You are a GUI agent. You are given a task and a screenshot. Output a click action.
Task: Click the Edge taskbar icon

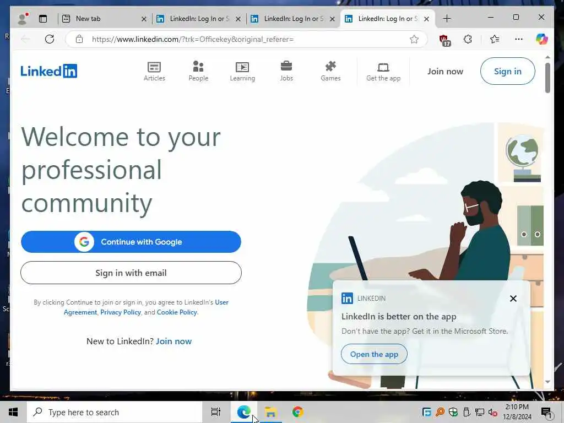coord(243,412)
